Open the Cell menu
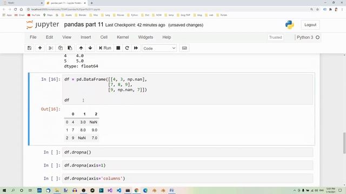The height and width of the screenshot is (194, 346). [104, 37]
